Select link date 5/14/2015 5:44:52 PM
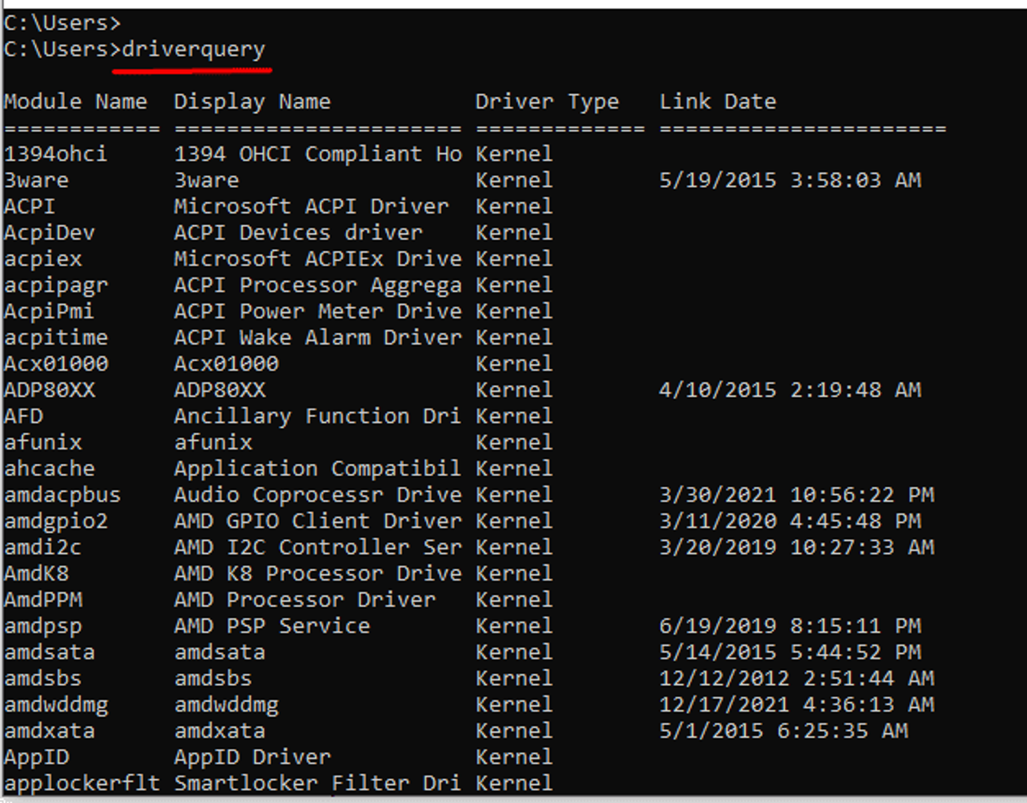Screen dimensions: 1027x803 pyautogui.click(x=790, y=652)
